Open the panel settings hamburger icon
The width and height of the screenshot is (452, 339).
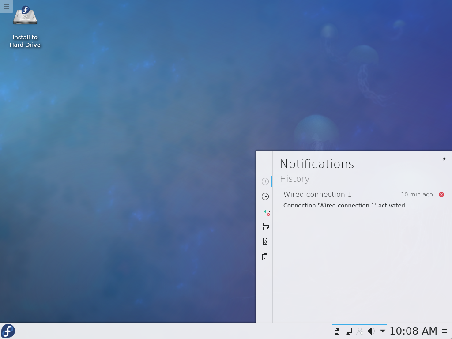click(x=445, y=331)
